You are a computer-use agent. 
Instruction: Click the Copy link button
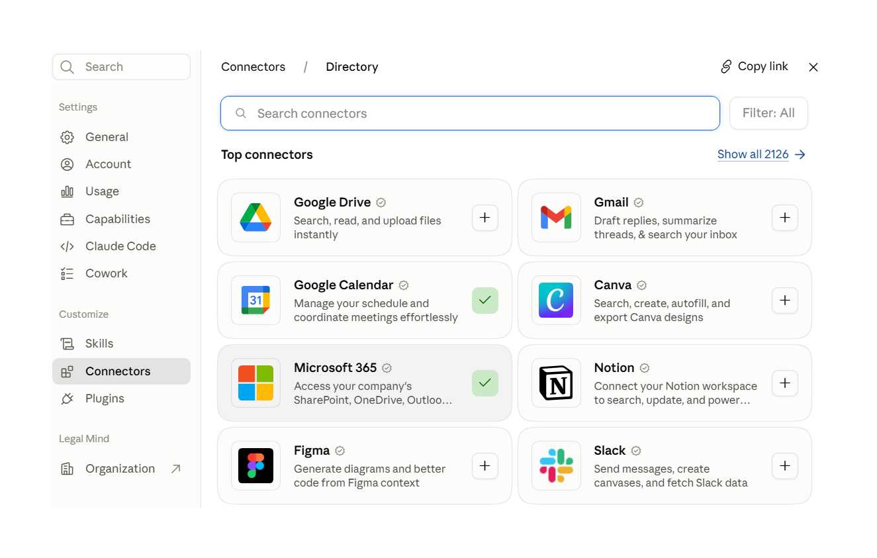click(x=755, y=66)
